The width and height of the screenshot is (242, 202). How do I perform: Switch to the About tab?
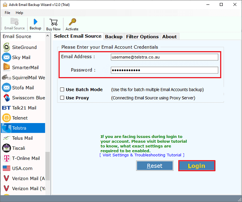(x=169, y=37)
